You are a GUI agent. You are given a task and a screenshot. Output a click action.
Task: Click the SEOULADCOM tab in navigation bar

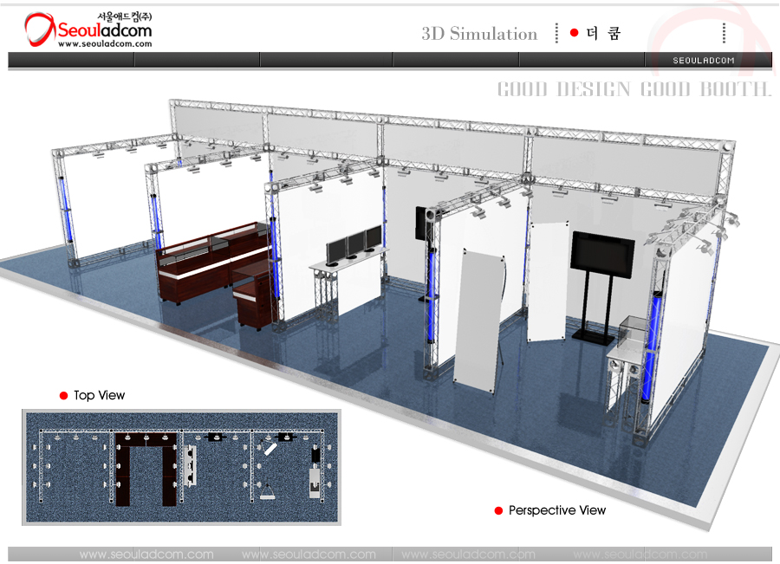point(704,60)
